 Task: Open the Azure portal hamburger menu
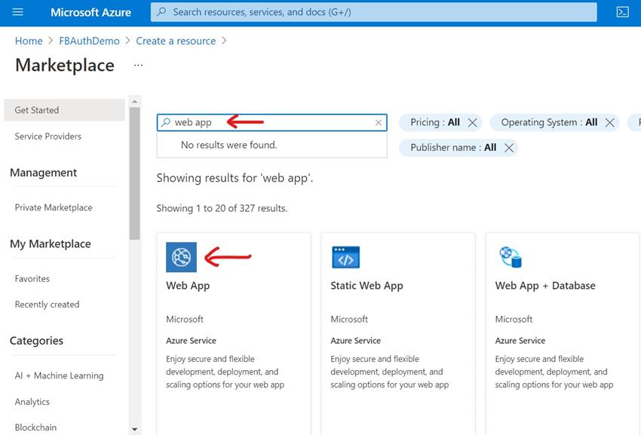(x=18, y=11)
